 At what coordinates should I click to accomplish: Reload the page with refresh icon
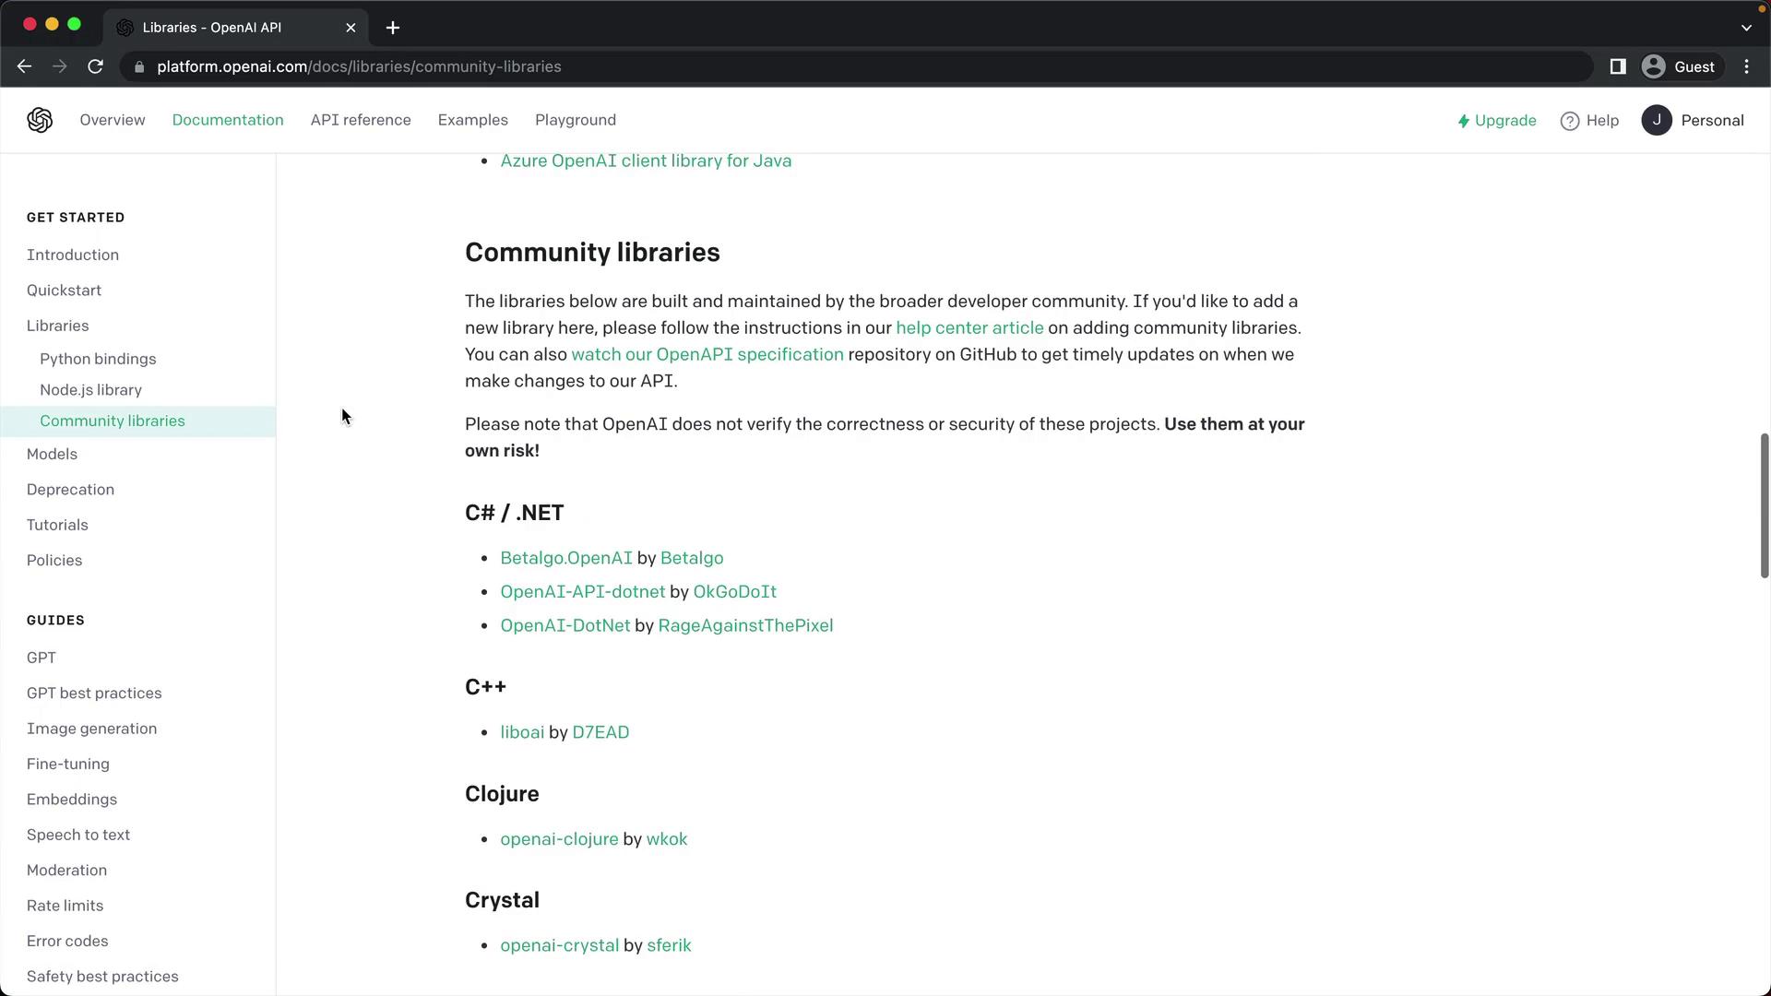95,66
